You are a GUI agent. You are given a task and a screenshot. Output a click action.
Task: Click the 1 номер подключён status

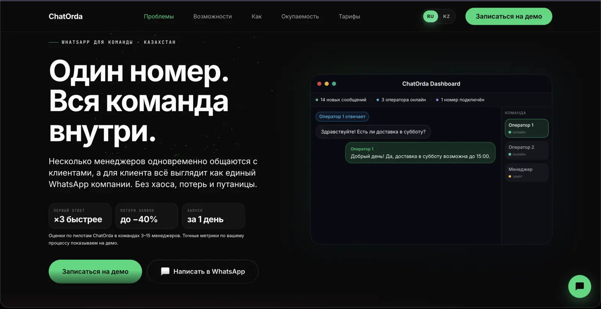[x=460, y=100]
